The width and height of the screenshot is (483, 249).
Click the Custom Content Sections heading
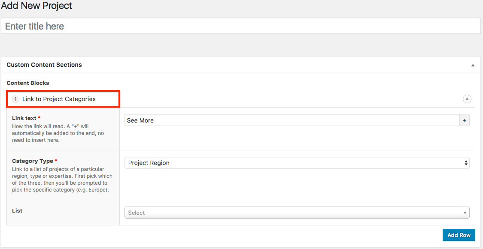(44, 65)
